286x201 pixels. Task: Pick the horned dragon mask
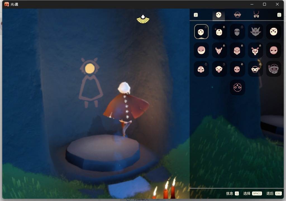click(255, 50)
